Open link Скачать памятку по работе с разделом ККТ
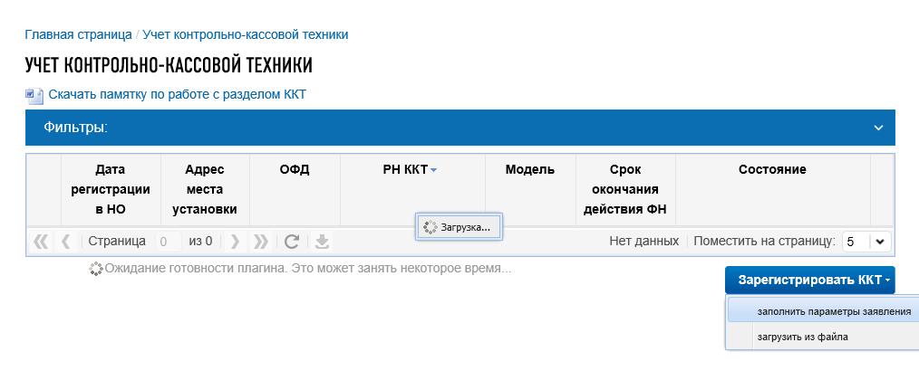Screen dimensions: 919x371 click(177, 94)
